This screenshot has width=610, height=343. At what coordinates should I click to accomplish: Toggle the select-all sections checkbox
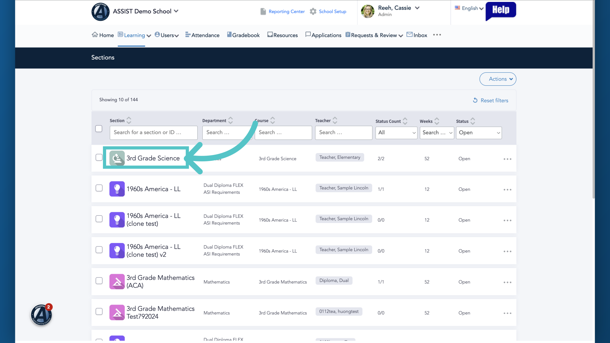point(99,129)
